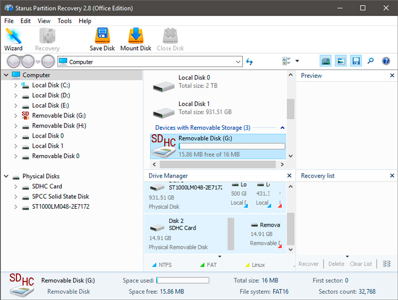Image resolution: width=398 pixels, height=300 pixels.
Task: Select Local Disk 0 drive icon in list
Action: click(164, 86)
